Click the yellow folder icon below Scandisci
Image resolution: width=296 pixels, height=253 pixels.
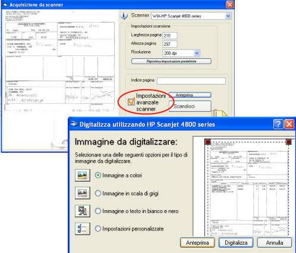[x=219, y=113]
